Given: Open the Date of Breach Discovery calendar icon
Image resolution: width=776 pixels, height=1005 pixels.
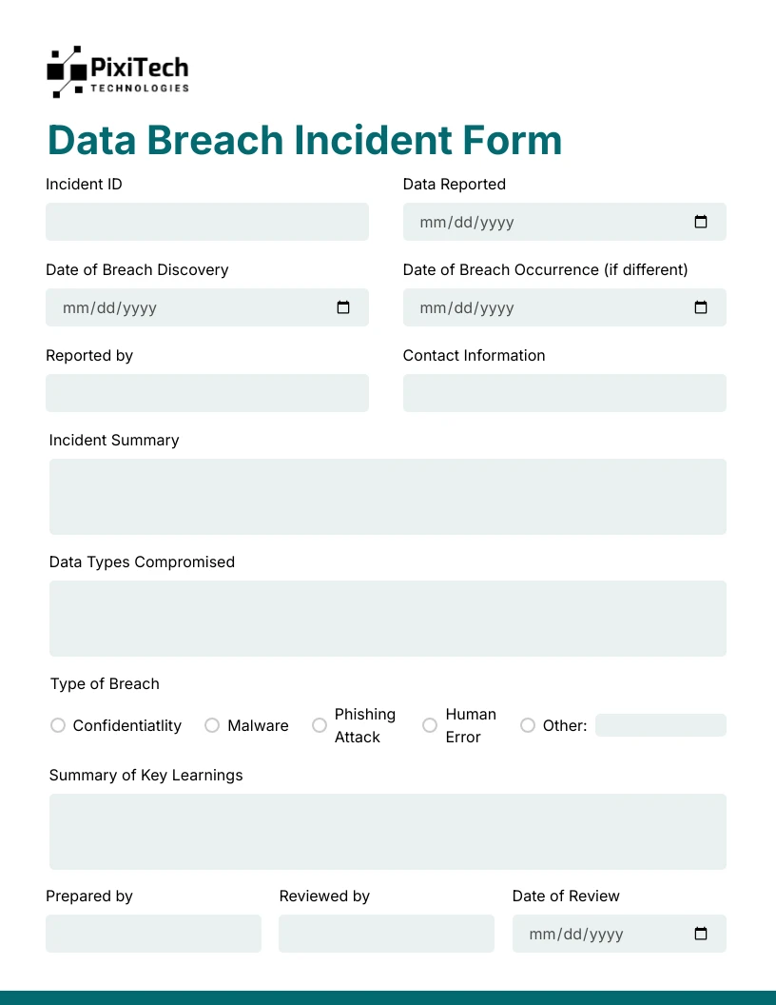Looking at the screenshot, I should (343, 307).
